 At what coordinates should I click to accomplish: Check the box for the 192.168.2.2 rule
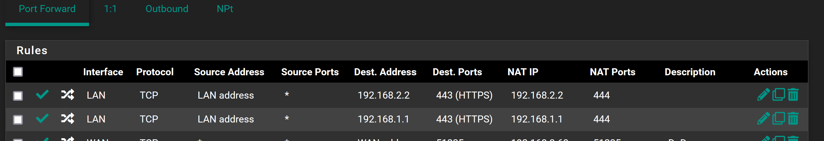pos(18,96)
